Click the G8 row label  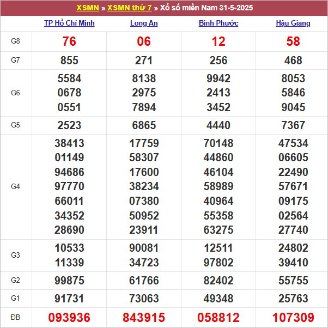15,41
